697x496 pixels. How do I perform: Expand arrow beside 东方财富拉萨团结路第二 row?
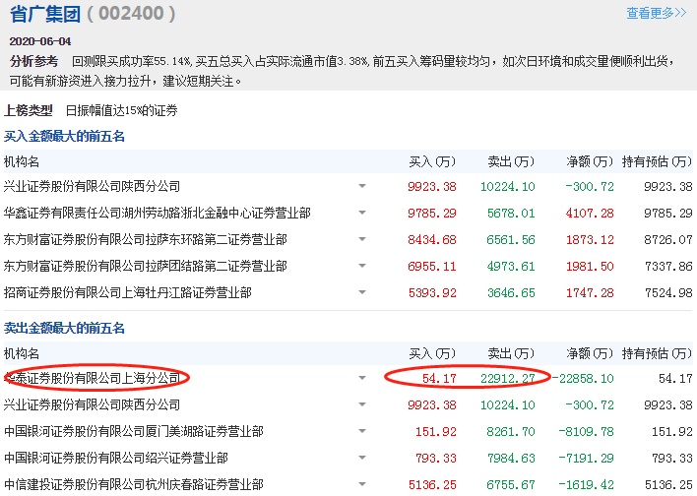(x=362, y=266)
